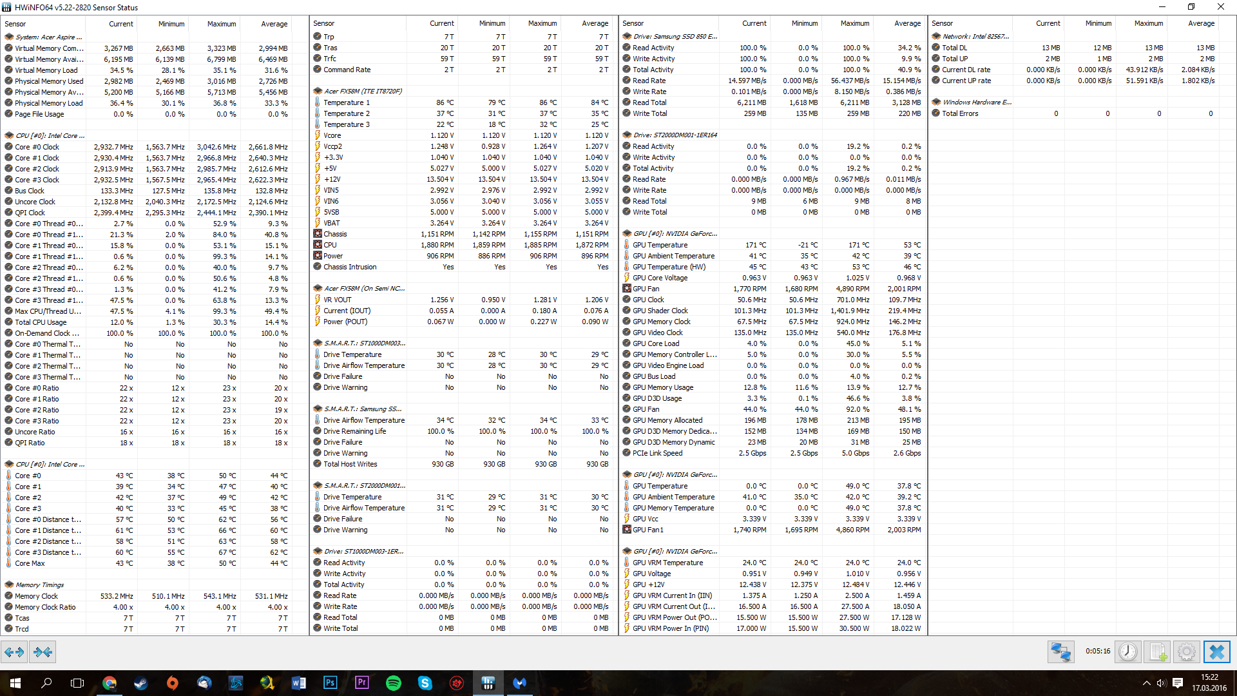Viewport: 1237px width, 696px height.
Task: Launch Photoshop from the taskbar
Action: 330,683
